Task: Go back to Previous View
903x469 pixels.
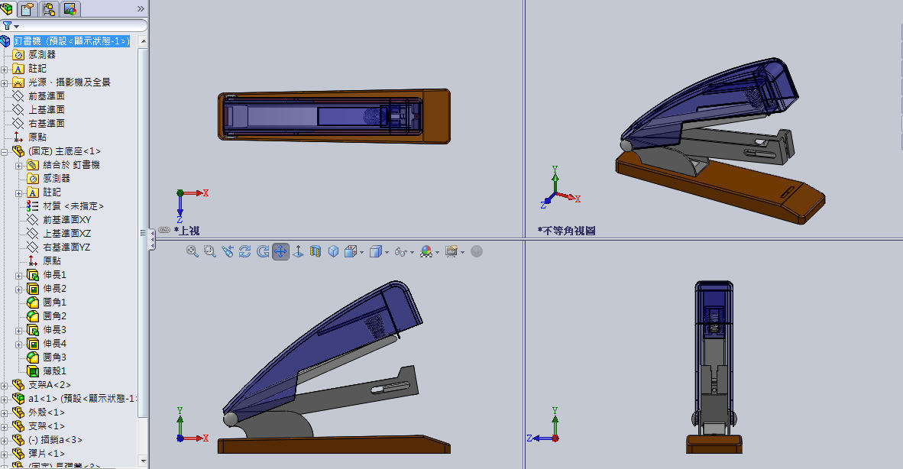Action: point(228,251)
